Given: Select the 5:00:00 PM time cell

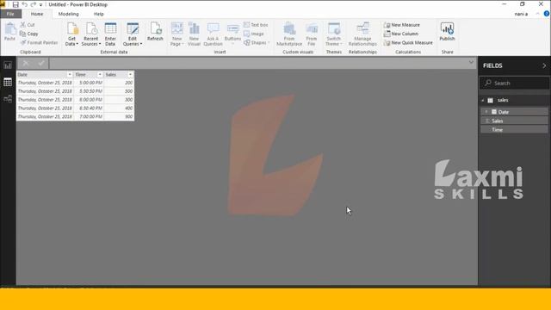Looking at the screenshot, I should click(89, 83).
